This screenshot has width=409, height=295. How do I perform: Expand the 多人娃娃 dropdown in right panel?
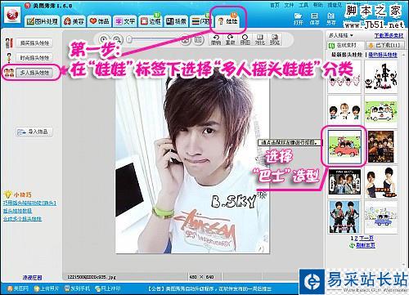[x=341, y=35]
